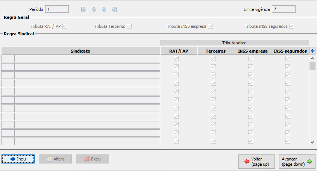Click first row sindicato name field
Image resolution: width=317 pixels, height=171 pixels.
click(87, 59)
